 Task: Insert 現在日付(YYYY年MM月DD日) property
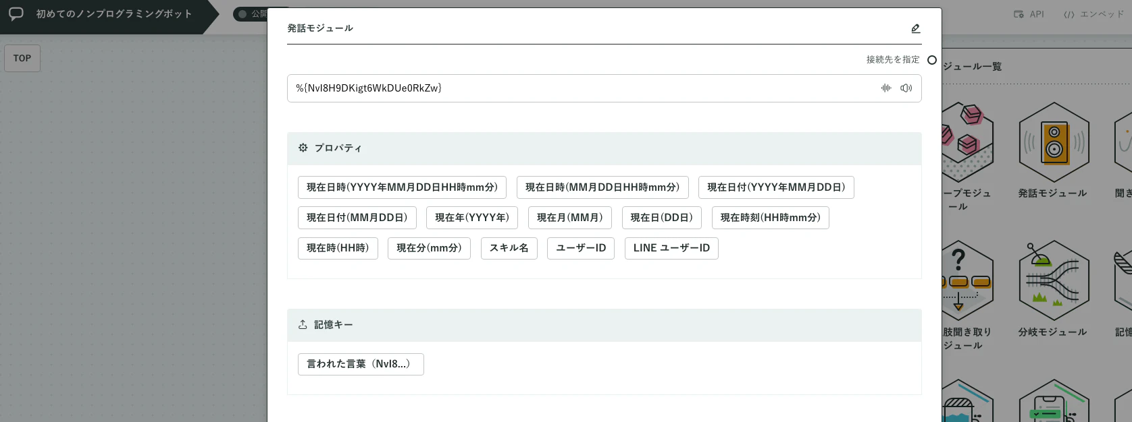point(776,187)
